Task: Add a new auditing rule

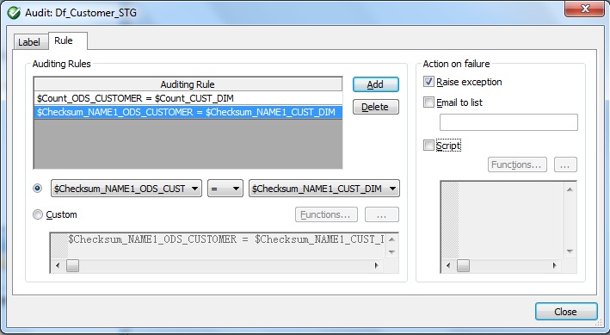Action: [375, 84]
